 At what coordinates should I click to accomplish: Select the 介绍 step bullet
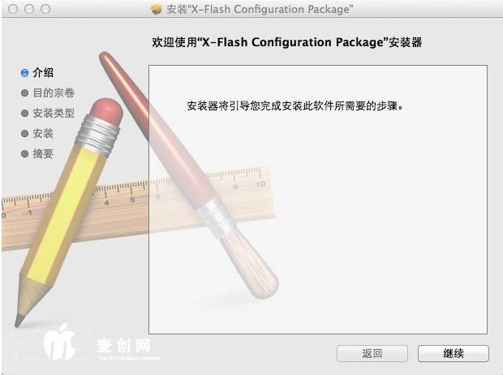click(24, 73)
